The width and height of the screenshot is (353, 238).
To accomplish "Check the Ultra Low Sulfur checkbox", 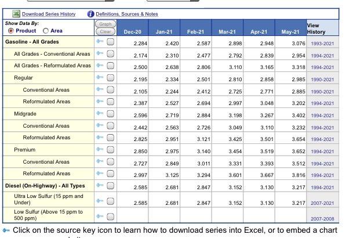I will 110,201.
